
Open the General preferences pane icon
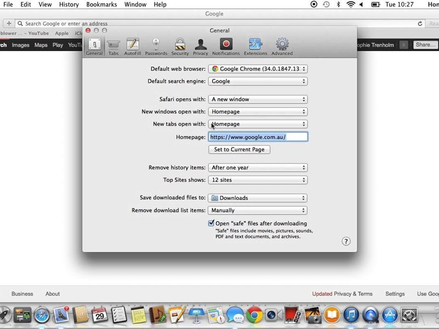tap(94, 47)
